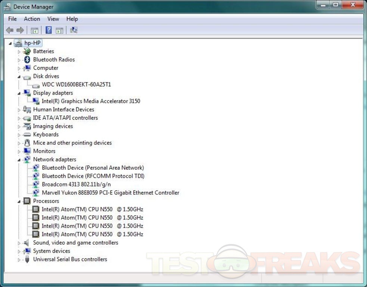Click the Back arrow toolbar icon

click(x=10, y=30)
